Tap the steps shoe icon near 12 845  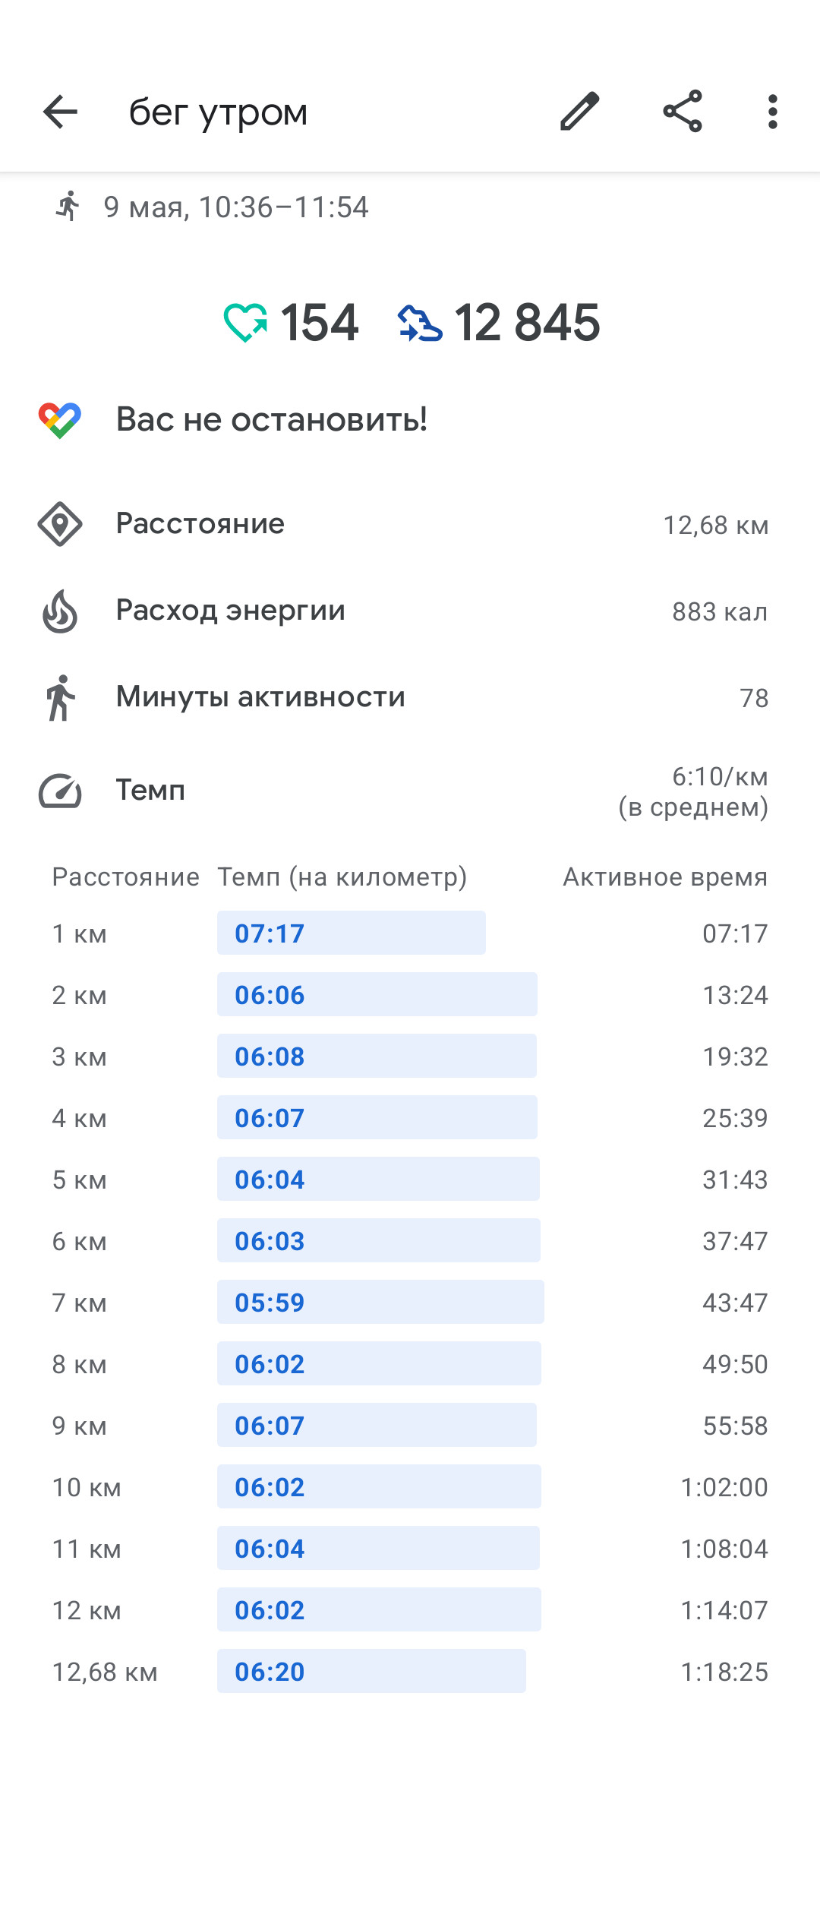[x=420, y=323]
